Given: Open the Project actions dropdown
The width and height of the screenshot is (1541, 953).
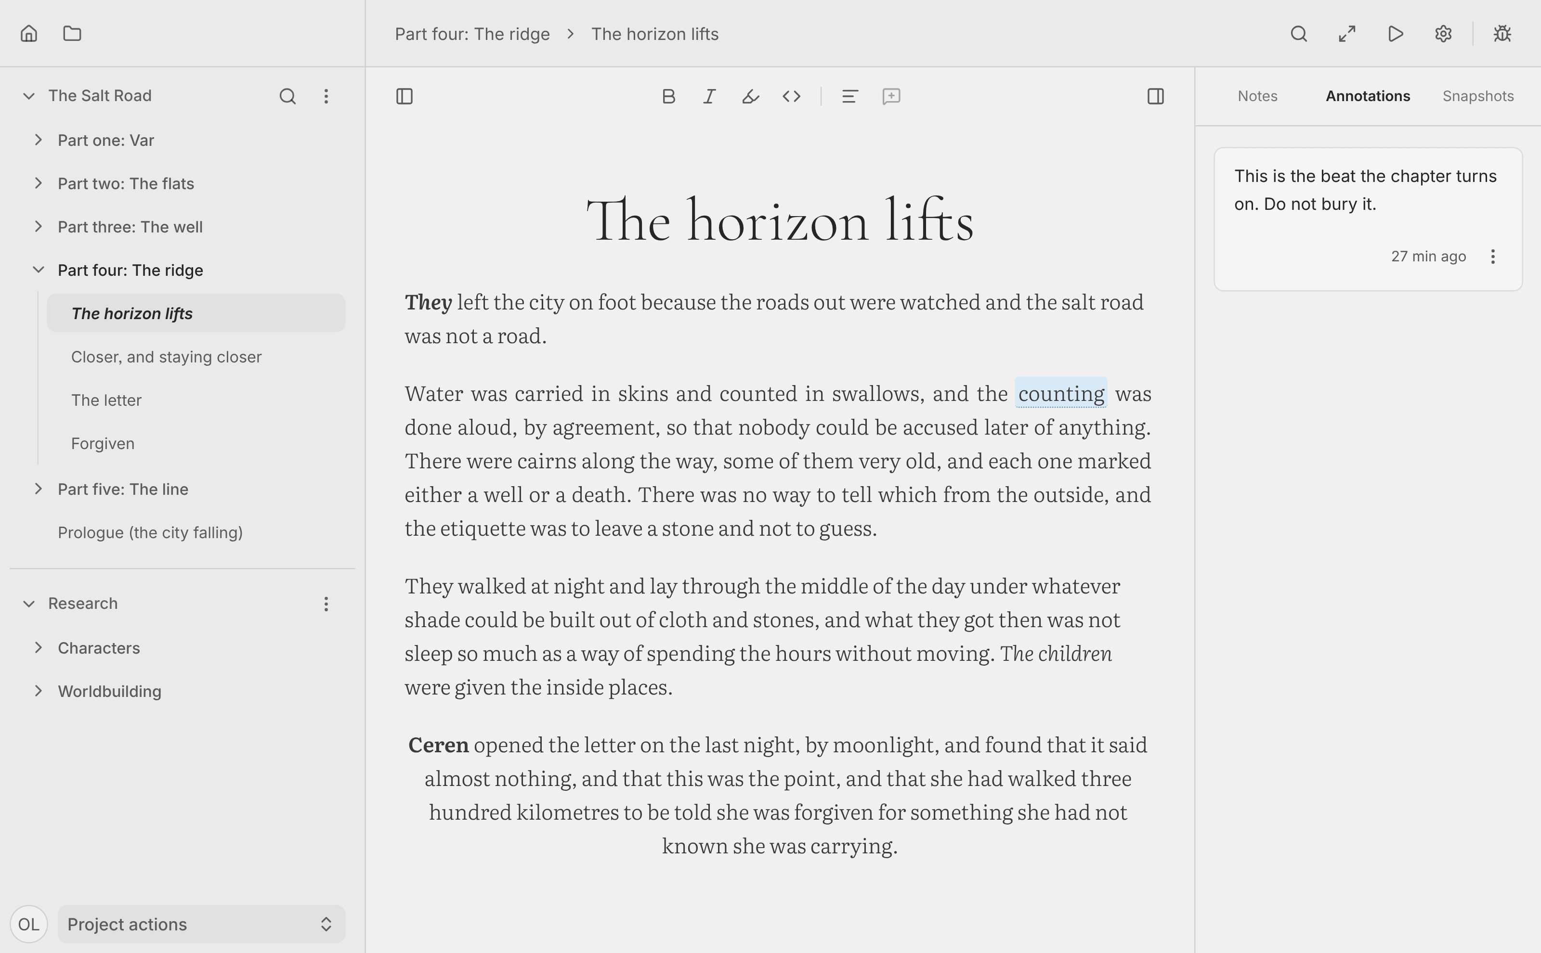Looking at the screenshot, I should point(201,924).
